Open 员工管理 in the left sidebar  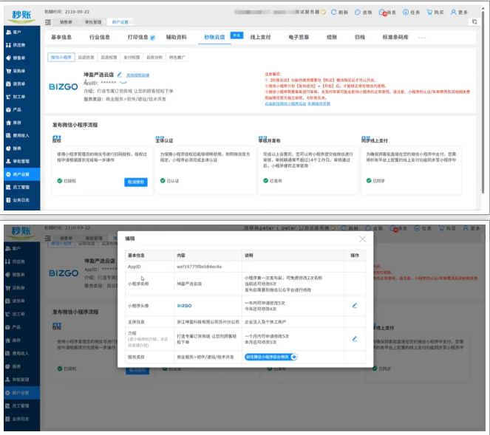point(20,187)
